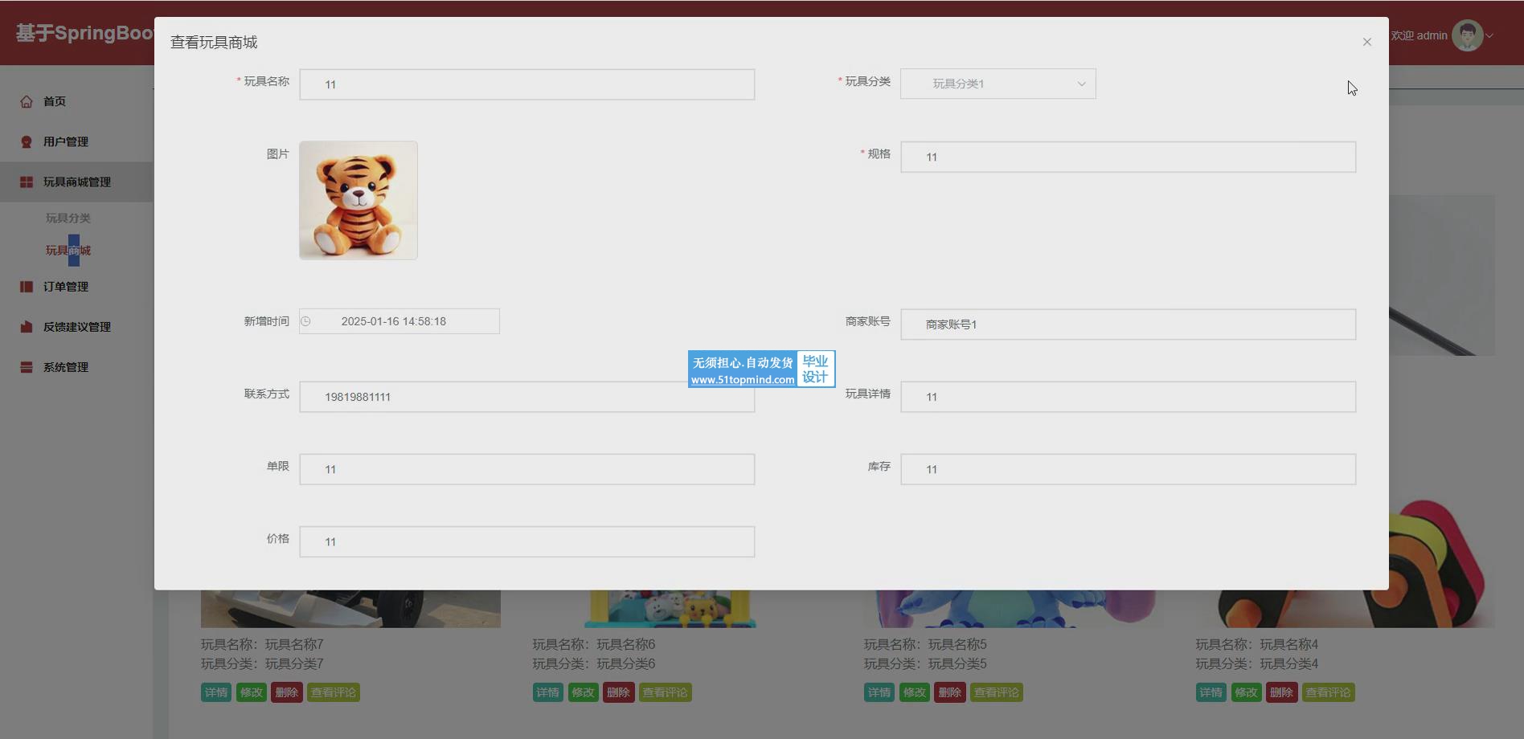Image resolution: width=1524 pixels, height=739 pixels.
Task: Click the tiger plush toy image
Action: (358, 200)
